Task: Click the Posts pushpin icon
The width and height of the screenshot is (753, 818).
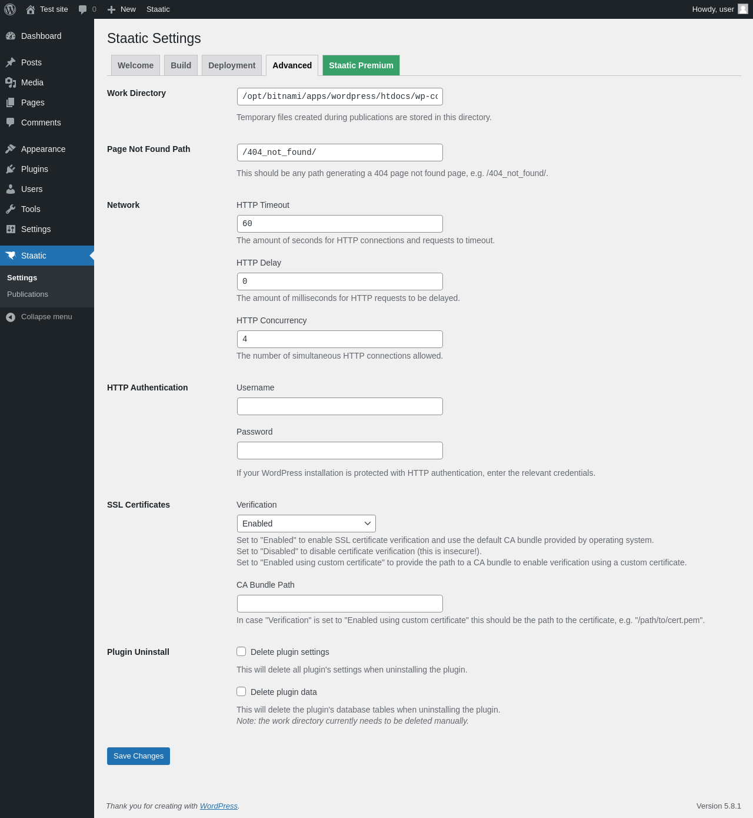Action: pyautogui.click(x=11, y=62)
